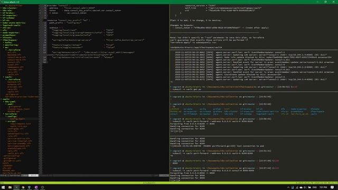Expand the logstash-vault/ directory node
The height and width of the screenshot is (190, 338).
(11, 25)
